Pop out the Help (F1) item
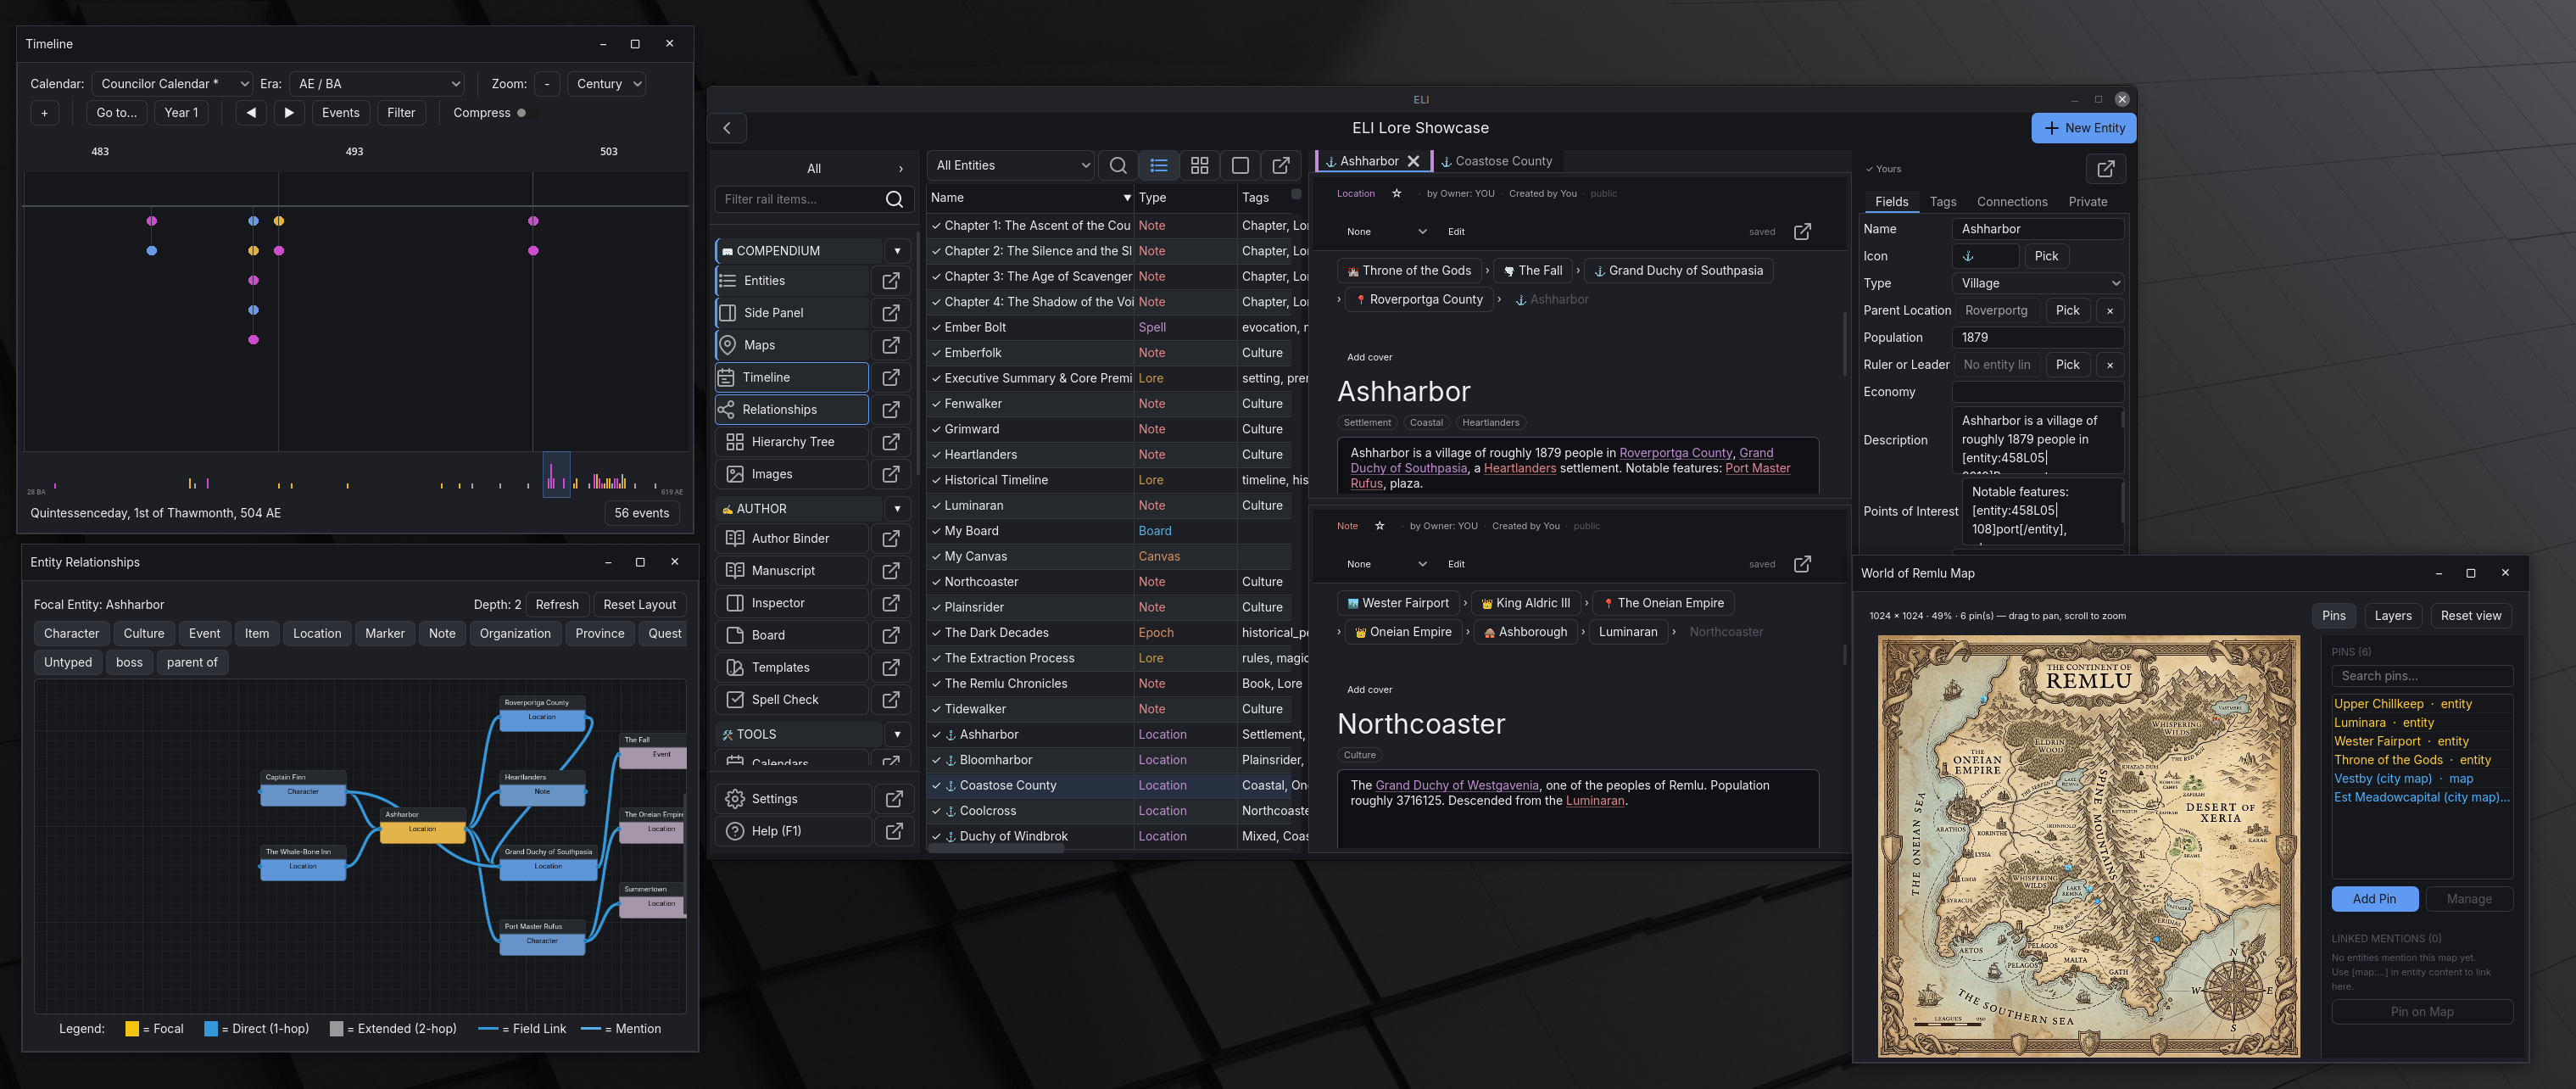Viewport: 2576px width, 1089px height. point(894,831)
